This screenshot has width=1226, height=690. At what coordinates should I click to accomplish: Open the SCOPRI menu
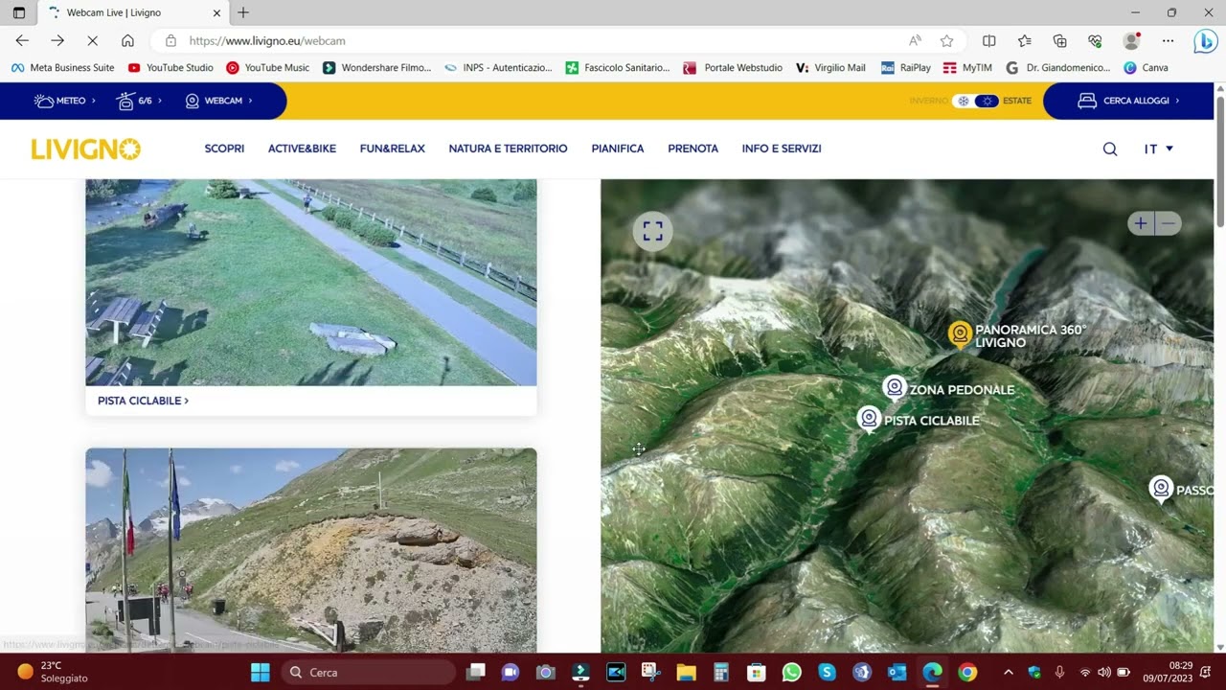coord(224,149)
